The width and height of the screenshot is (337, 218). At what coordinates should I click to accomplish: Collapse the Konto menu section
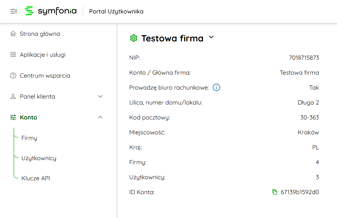click(100, 118)
